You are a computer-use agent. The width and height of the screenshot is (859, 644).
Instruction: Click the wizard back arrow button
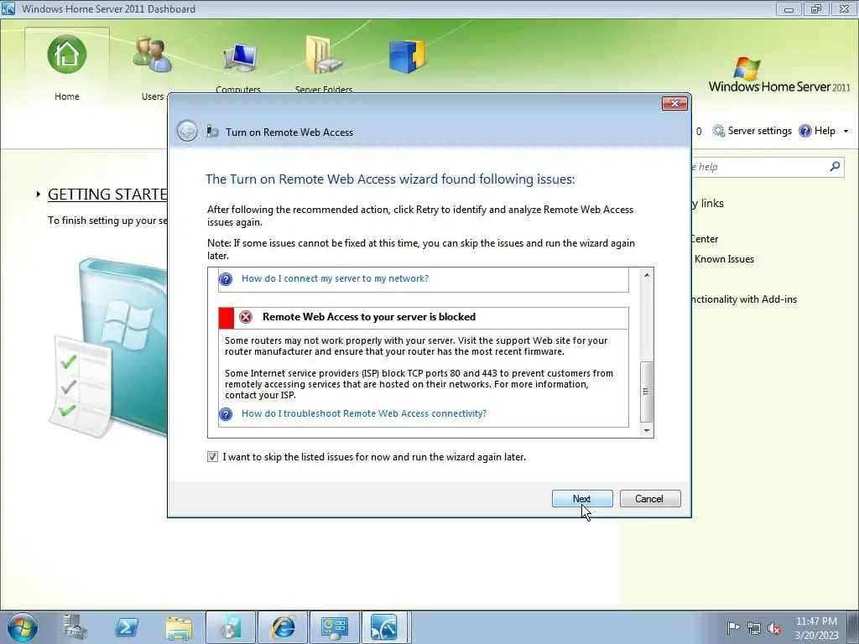[x=187, y=132]
